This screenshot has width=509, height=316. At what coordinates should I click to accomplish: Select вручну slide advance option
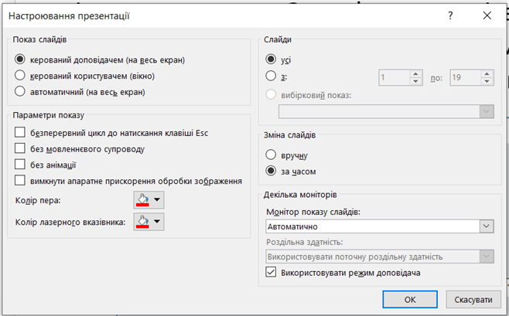point(271,155)
